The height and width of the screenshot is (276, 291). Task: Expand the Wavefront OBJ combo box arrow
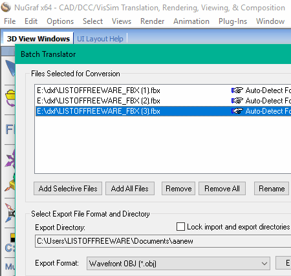[264, 264]
